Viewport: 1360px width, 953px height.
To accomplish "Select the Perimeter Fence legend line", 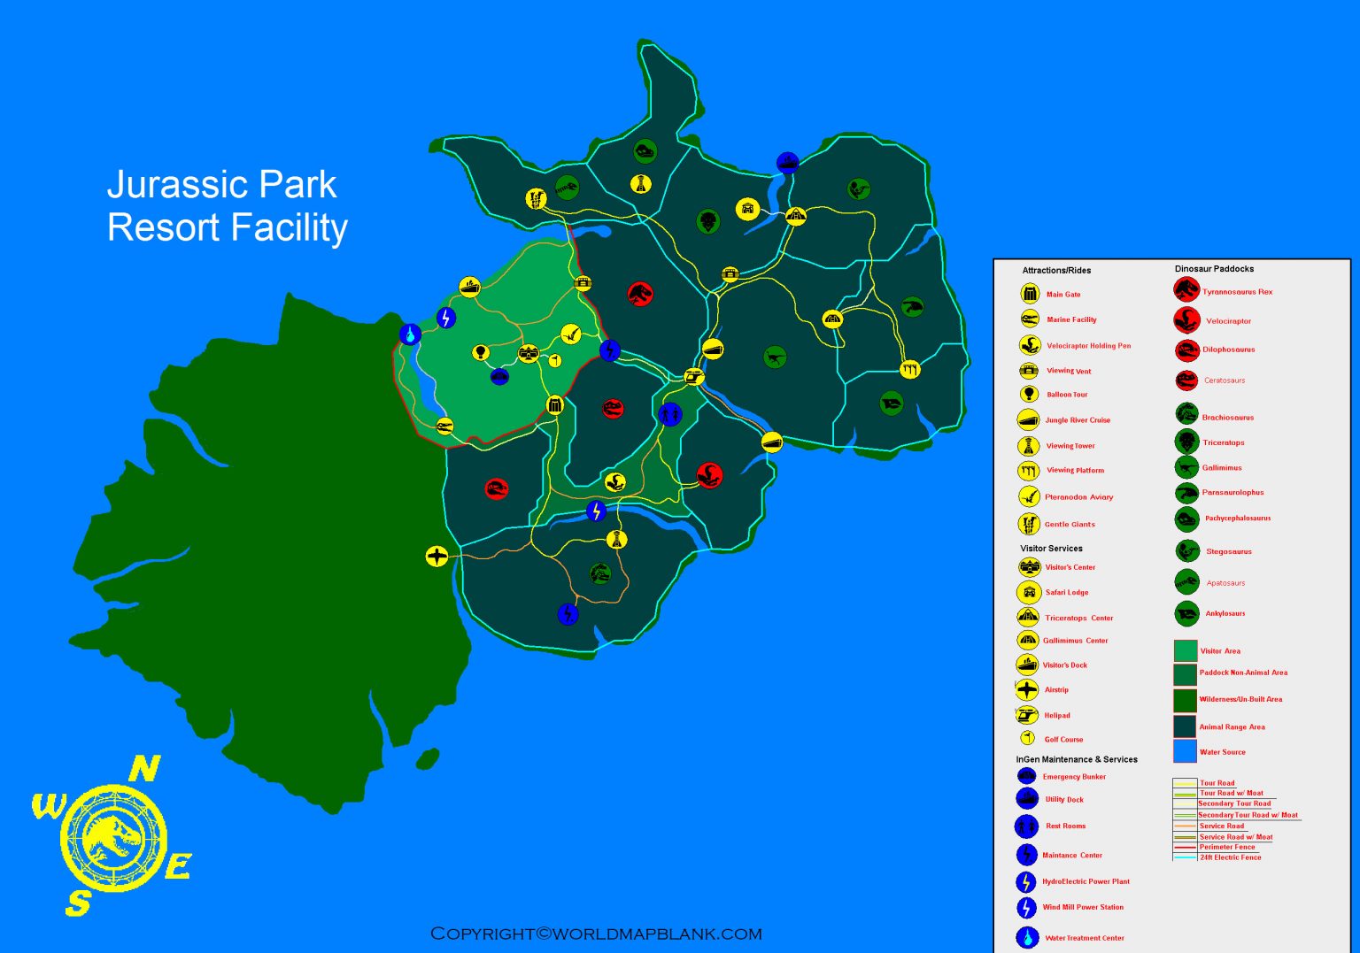I will click(x=1184, y=847).
